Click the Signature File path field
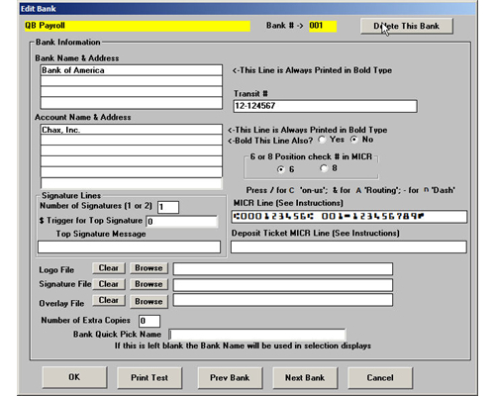This screenshot has width=495, height=396. 283,285
